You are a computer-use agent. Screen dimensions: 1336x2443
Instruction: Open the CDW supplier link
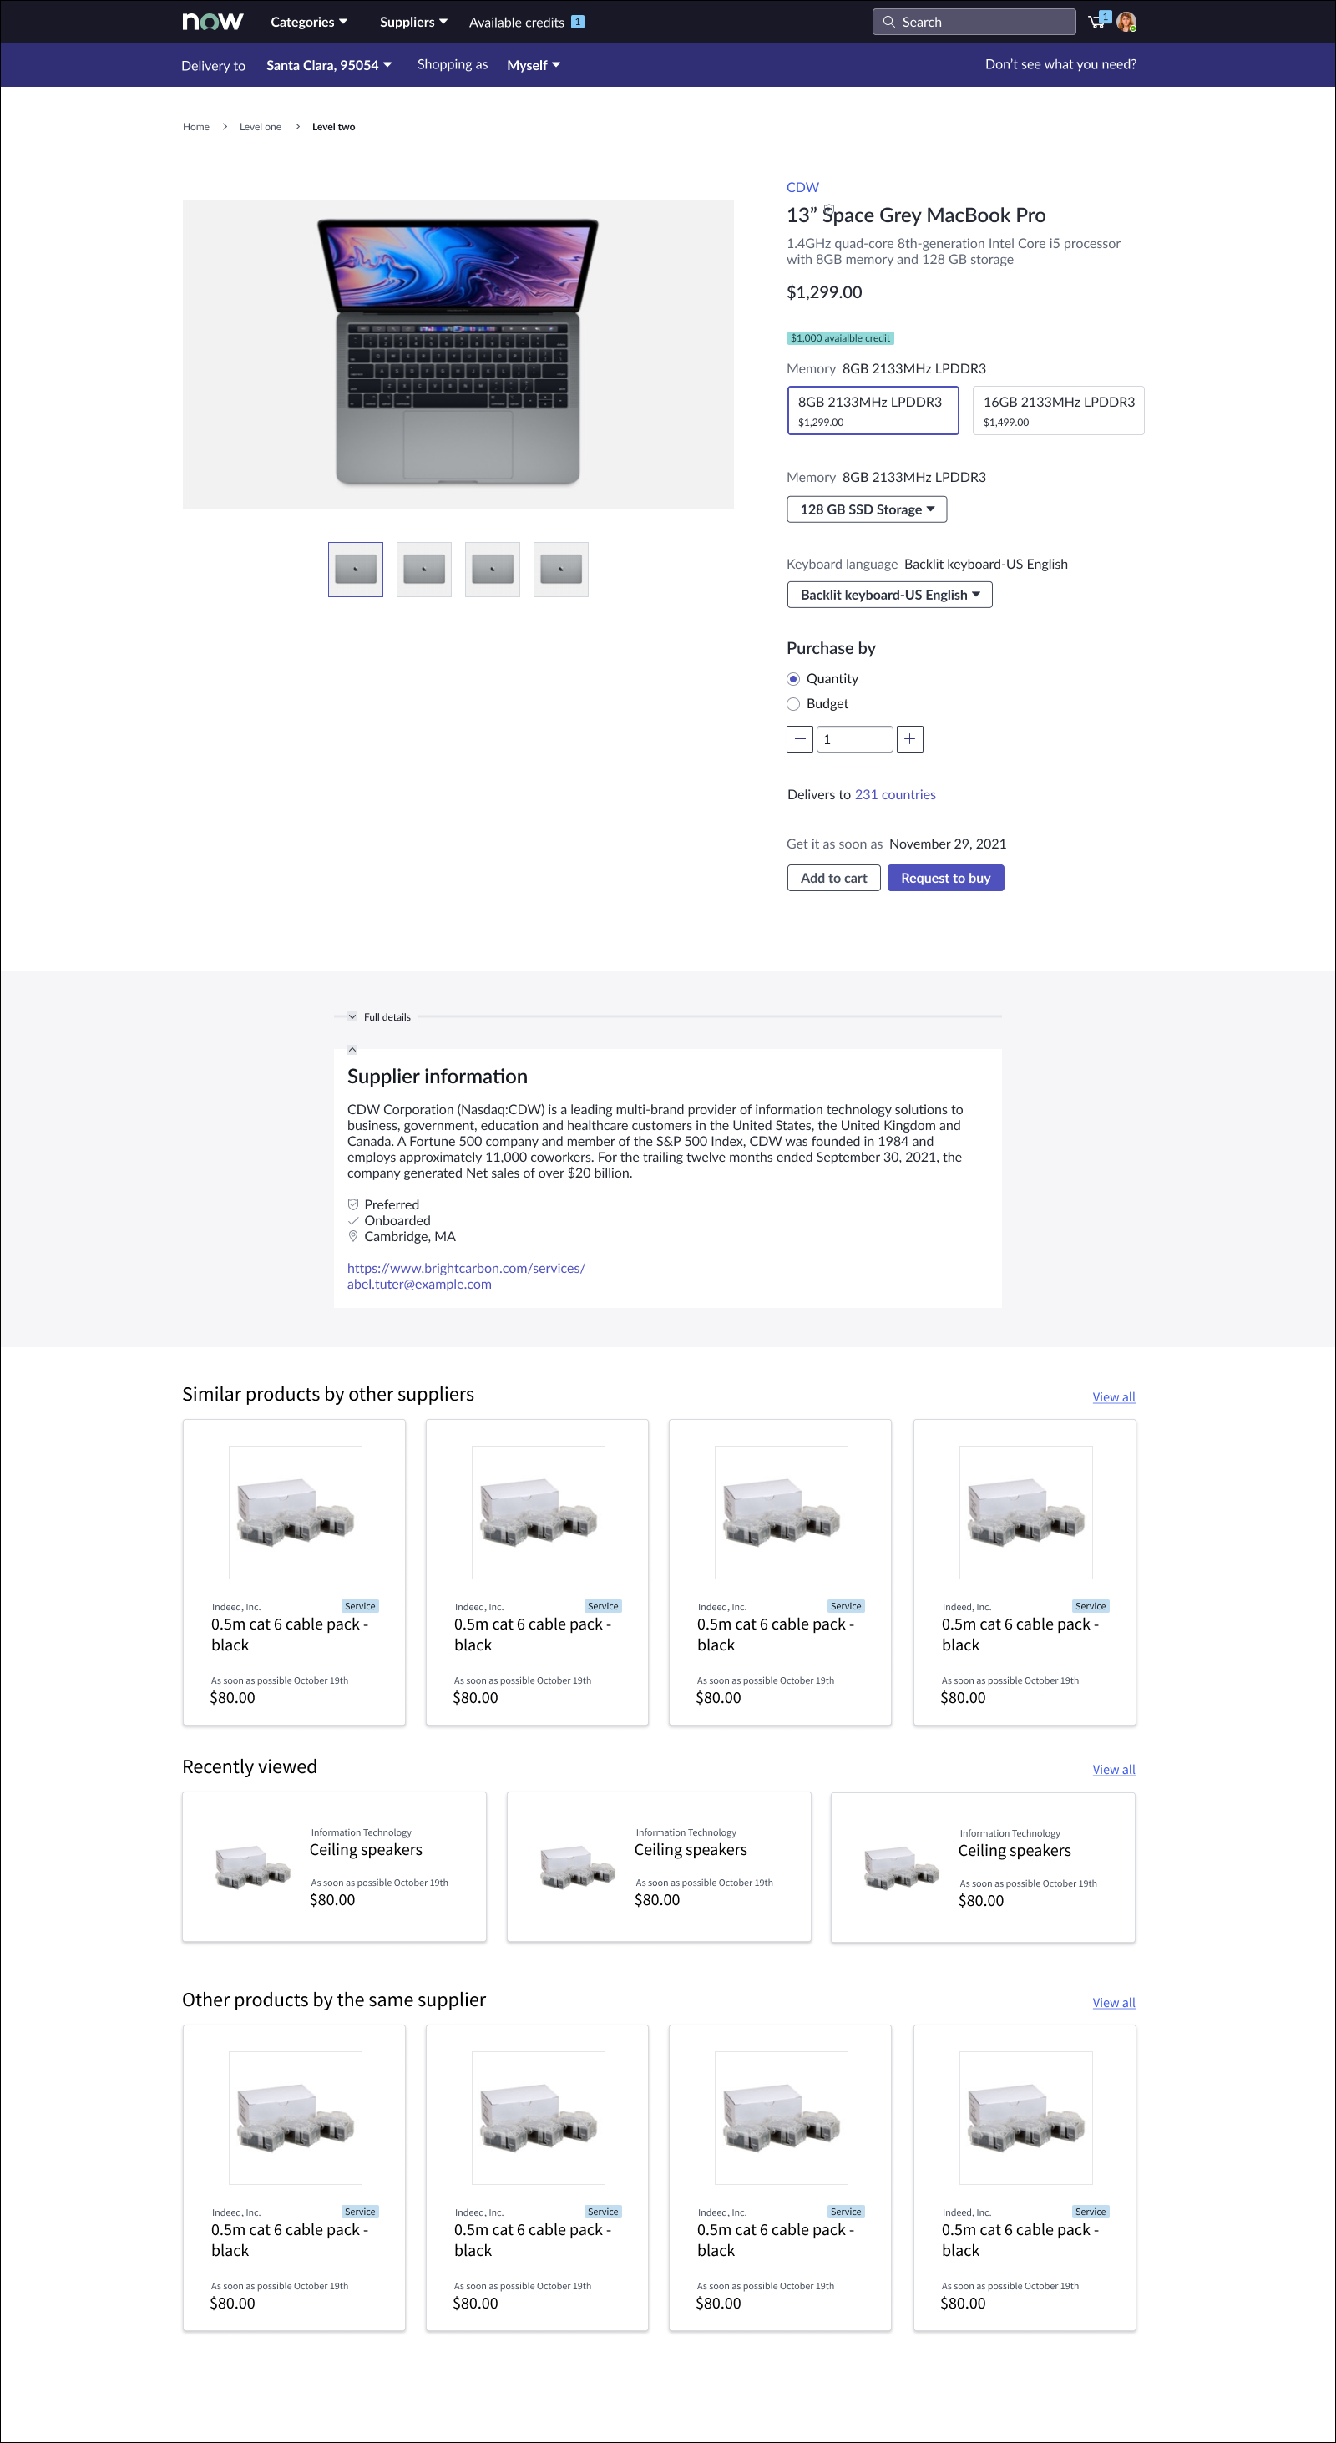point(802,187)
